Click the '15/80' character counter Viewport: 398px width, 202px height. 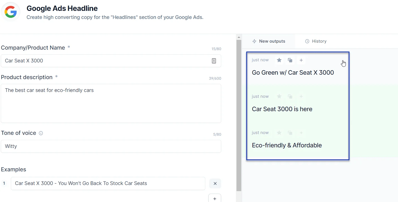pyautogui.click(x=216, y=49)
